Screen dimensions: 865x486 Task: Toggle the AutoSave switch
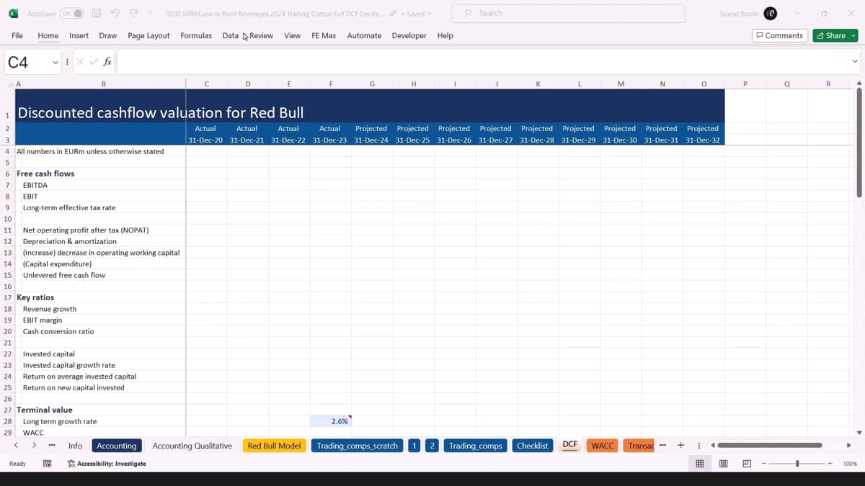click(x=71, y=14)
